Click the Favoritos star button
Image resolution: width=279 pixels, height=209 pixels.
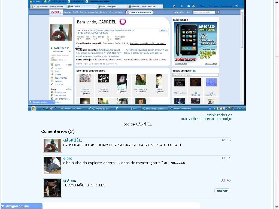(x=35, y=1)
